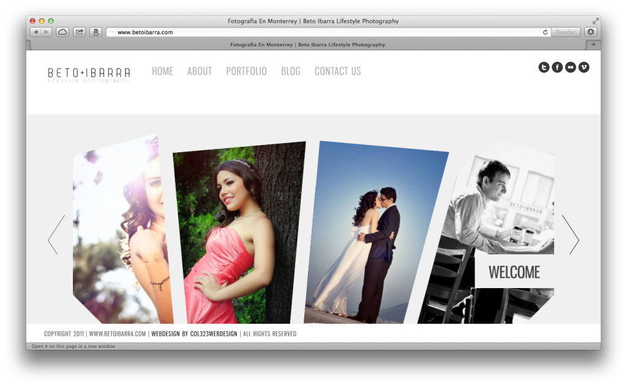Go back using the back arrow
This screenshot has width=627, height=386.
[x=35, y=31]
